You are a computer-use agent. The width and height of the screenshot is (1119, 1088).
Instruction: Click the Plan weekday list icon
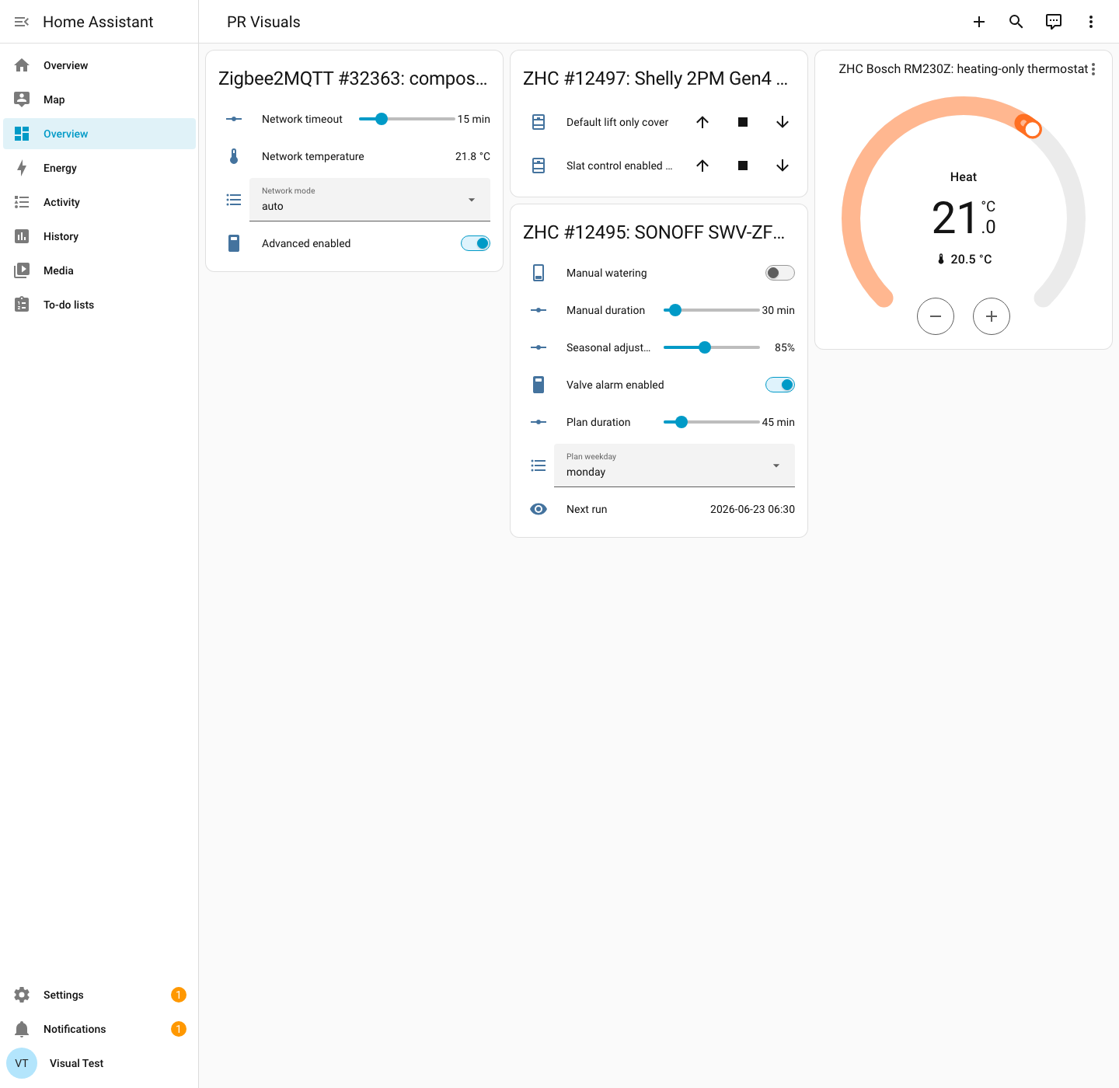click(539, 466)
